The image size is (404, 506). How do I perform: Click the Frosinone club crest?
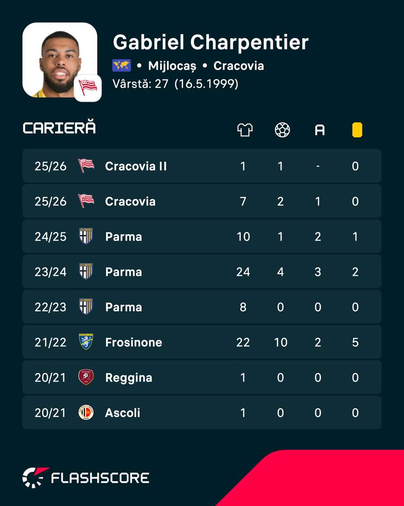tap(86, 342)
